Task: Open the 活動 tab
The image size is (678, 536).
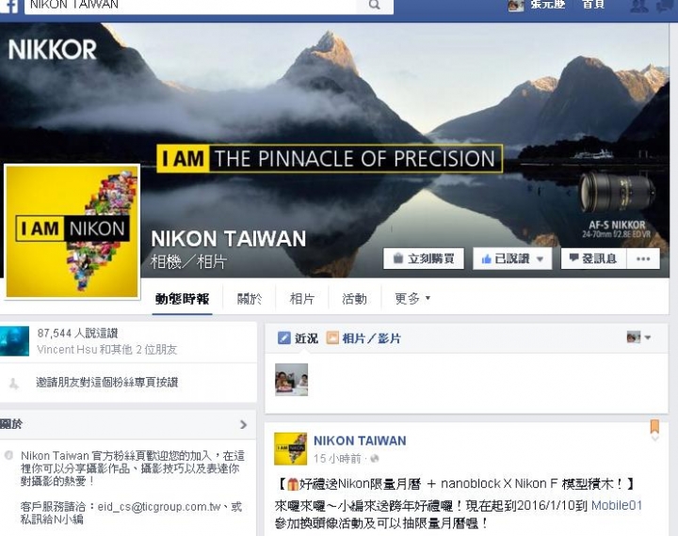Action: 355,298
